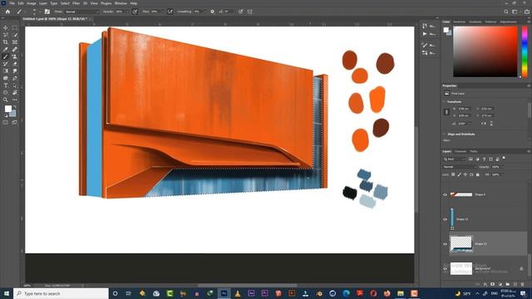Select the Horizontal Type tool
Viewport: 532px width, 299px height.
click(6, 86)
